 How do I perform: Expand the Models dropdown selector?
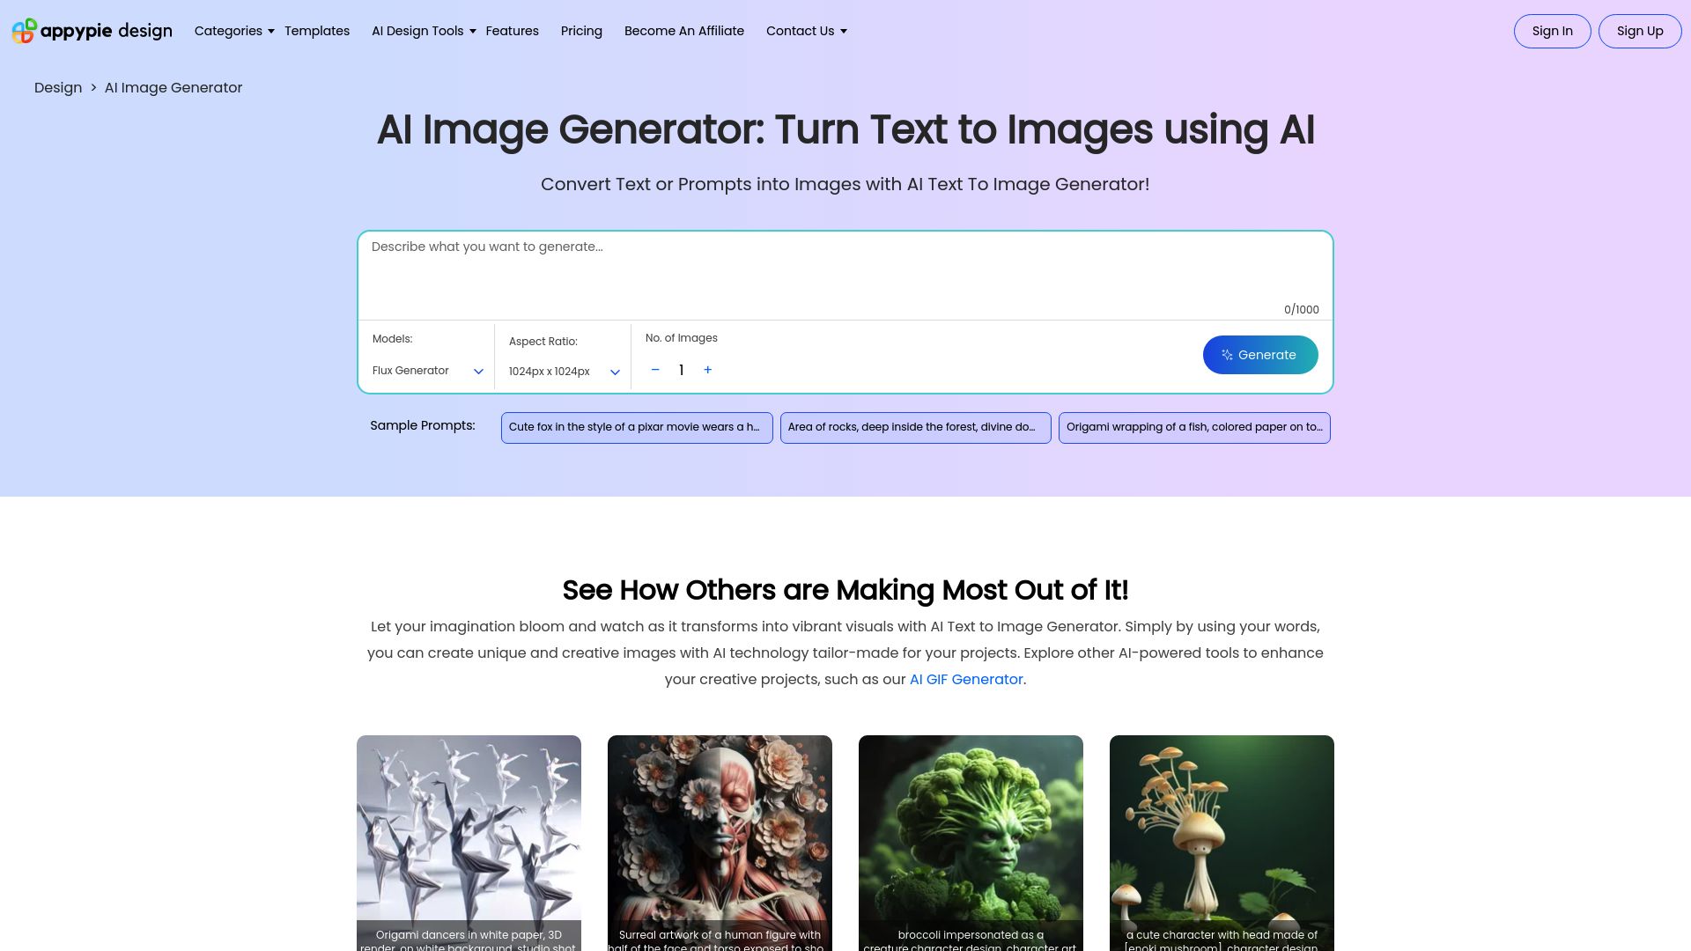point(429,371)
